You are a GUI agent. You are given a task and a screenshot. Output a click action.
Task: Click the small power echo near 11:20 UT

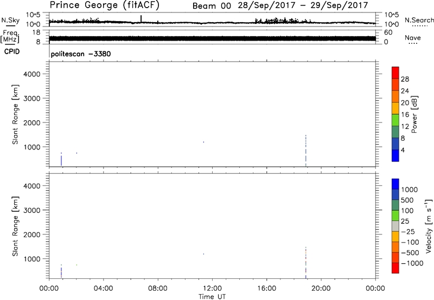tap(204, 142)
